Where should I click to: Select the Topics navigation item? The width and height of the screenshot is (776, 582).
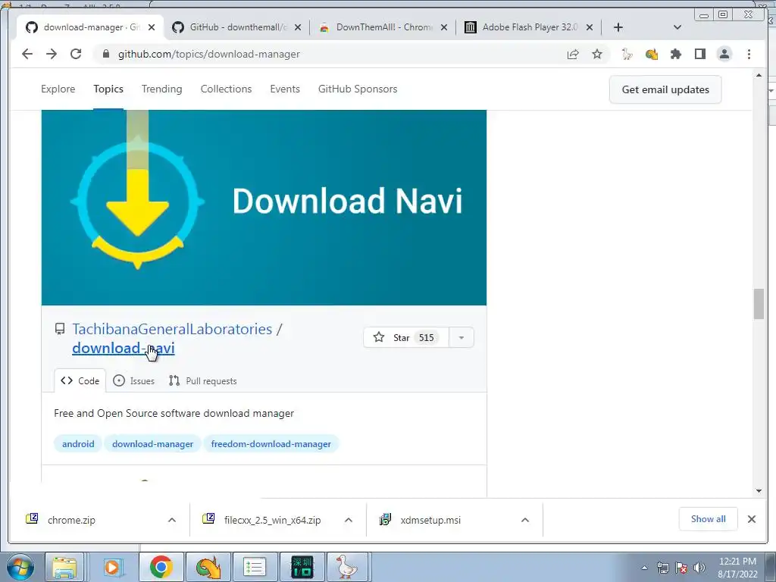pyautogui.click(x=108, y=89)
